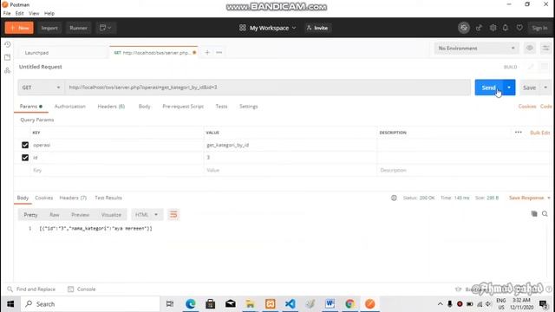Open the request Settings tab

[x=249, y=106]
